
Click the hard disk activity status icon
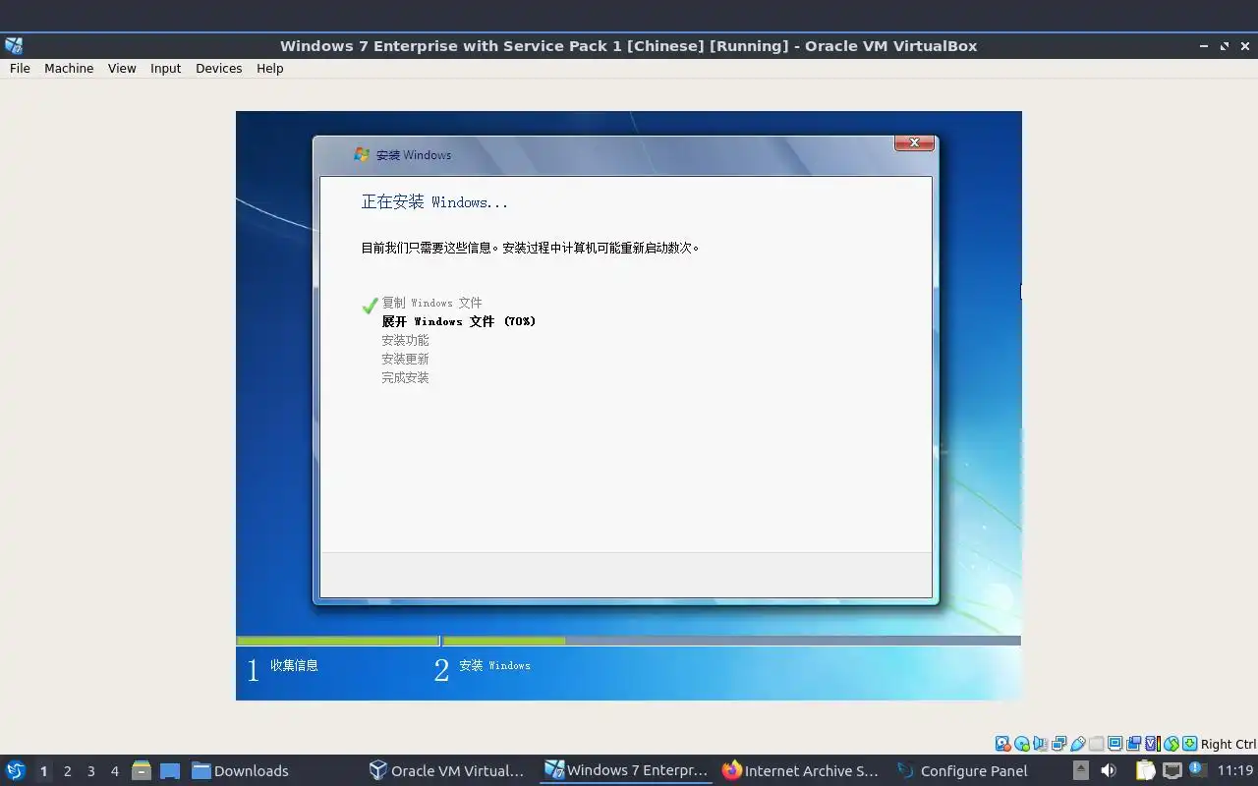[x=1002, y=744]
